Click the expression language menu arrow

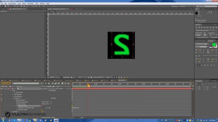click(49, 108)
